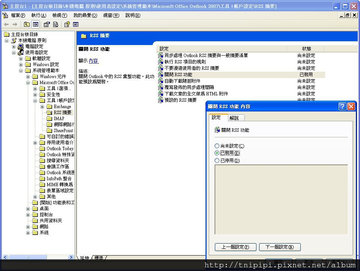Click the Back arrow toolbar icon
360x271 pixels.
coord(6,24)
